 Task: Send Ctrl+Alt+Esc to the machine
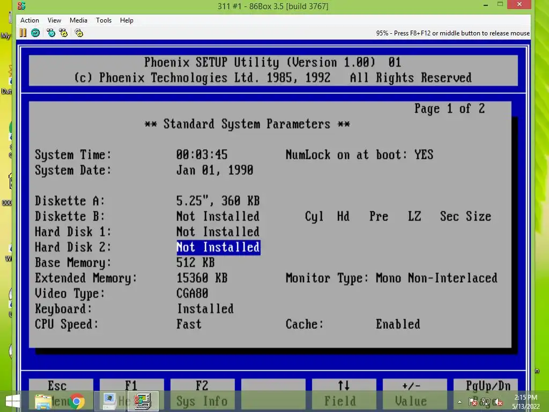pos(63,33)
